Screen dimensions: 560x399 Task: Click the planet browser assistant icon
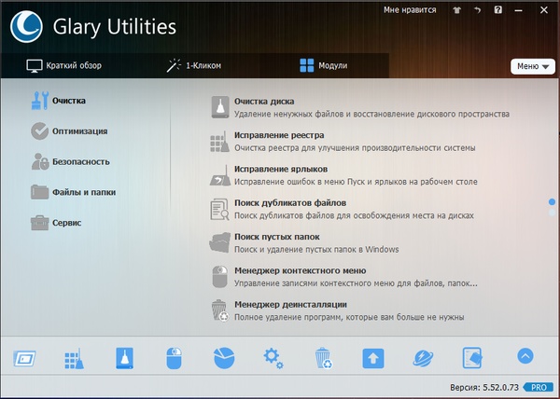[x=423, y=358]
